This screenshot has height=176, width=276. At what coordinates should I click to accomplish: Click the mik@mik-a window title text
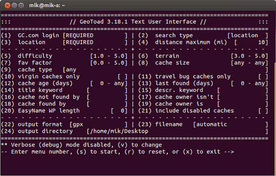pyautogui.click(x=47, y=5)
